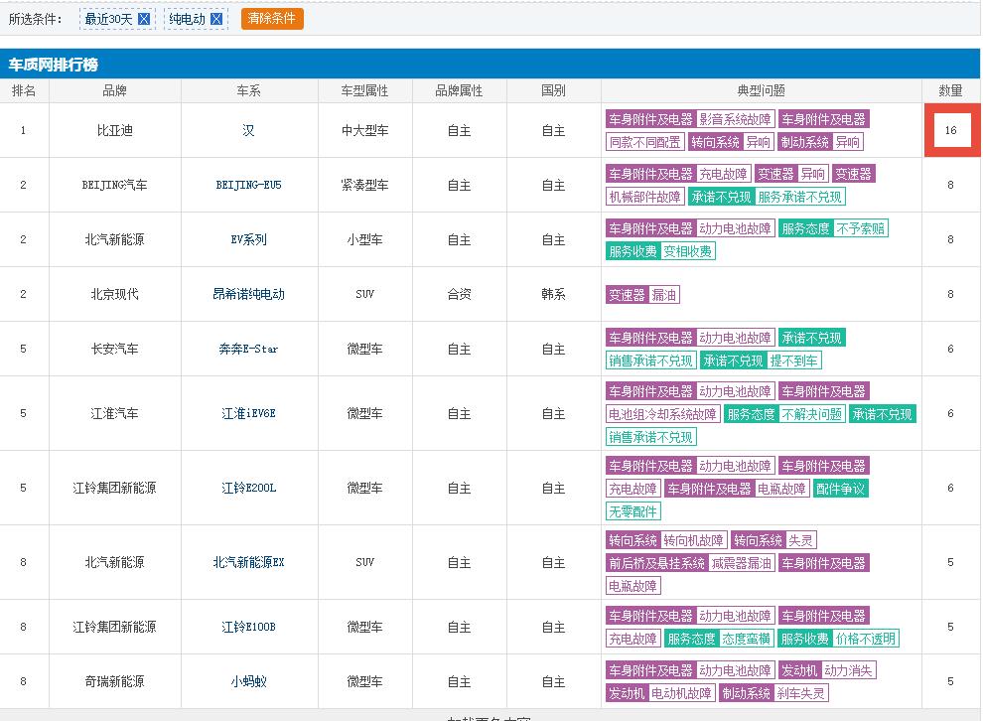
Task: Click the 中大型车 type cell
Action: pos(364,130)
